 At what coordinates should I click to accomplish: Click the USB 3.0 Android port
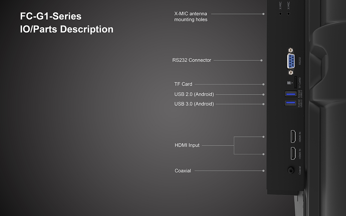(291, 103)
